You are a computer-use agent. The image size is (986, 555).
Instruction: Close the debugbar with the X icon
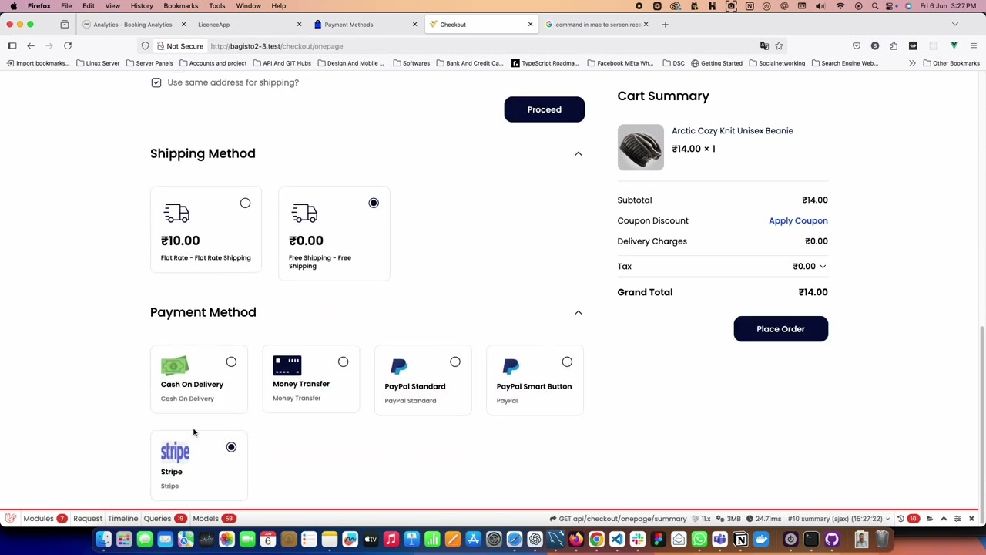click(x=971, y=519)
